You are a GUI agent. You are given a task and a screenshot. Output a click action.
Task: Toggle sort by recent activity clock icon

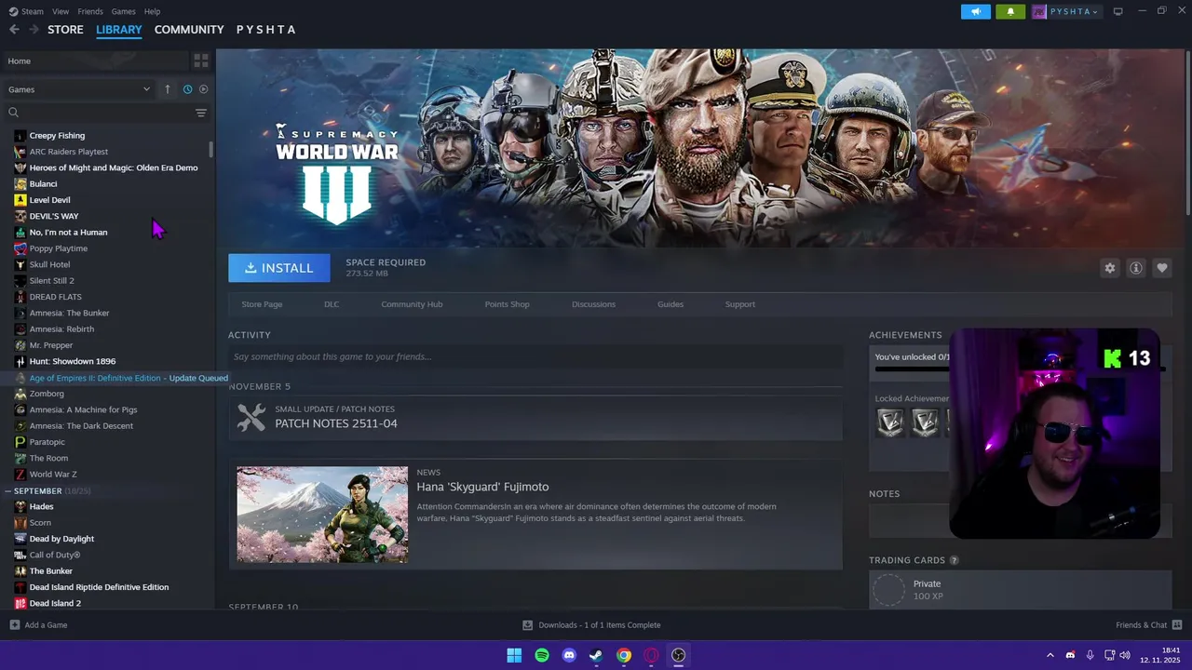pyautogui.click(x=187, y=89)
